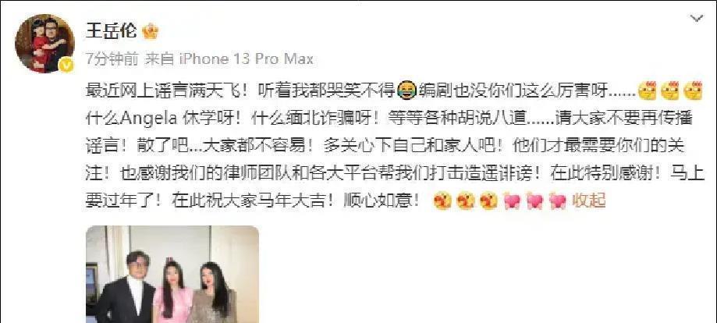Click the iPhone 13 Pro Max source

click(246, 59)
